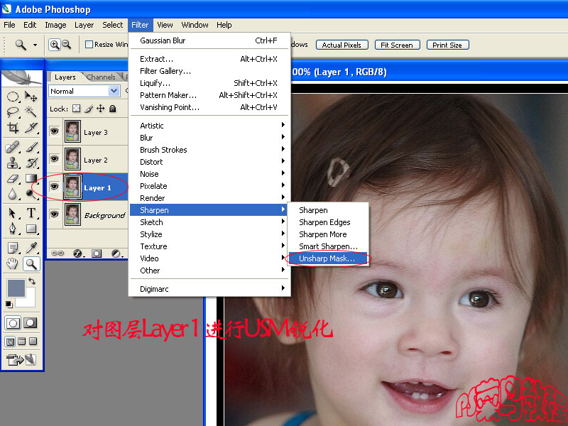Select the Healing Brush tool
The image size is (568, 426).
(13, 147)
